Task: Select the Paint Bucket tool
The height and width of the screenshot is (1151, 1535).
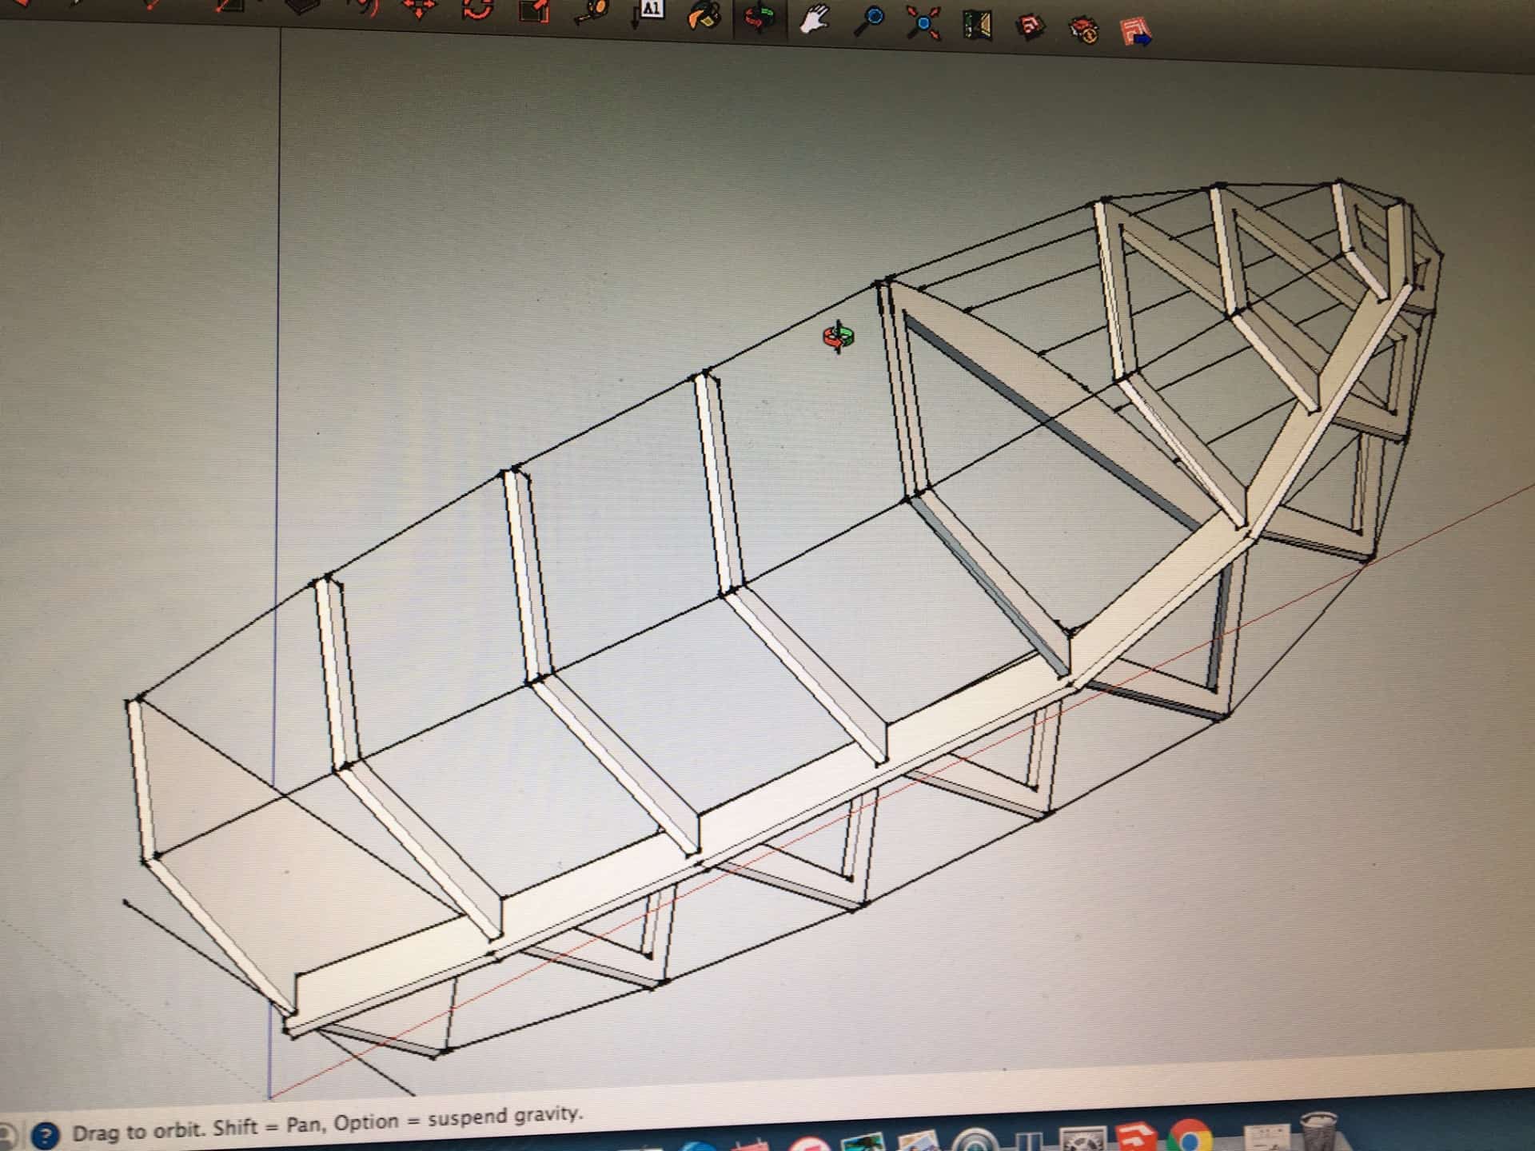Action: 704,15
